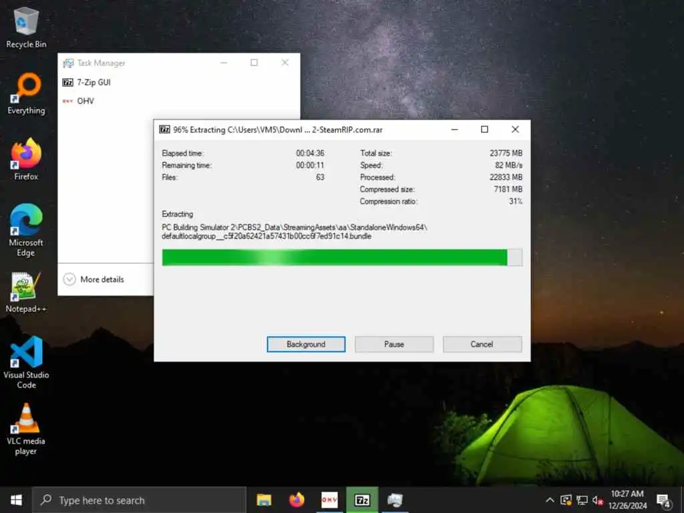Open the Recycle Bin desktop icon
The image size is (684, 513).
click(26, 28)
